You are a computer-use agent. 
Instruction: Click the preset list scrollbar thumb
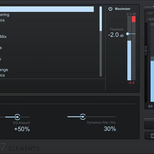pos(101,19)
